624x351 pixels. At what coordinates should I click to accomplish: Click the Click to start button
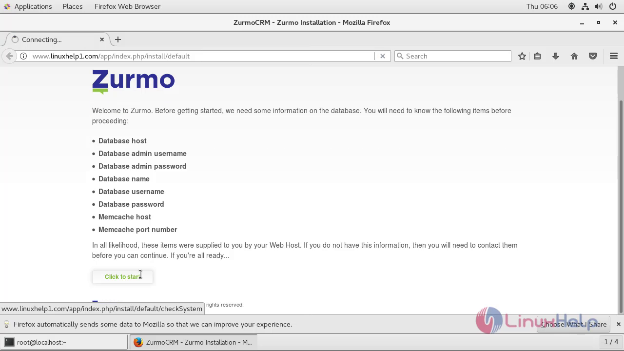tap(122, 276)
